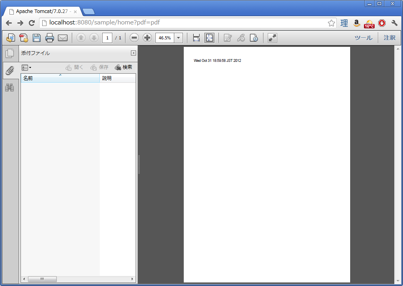The image size is (403, 286).
Task: Click the Save file floppy disk icon
Action: click(37, 38)
